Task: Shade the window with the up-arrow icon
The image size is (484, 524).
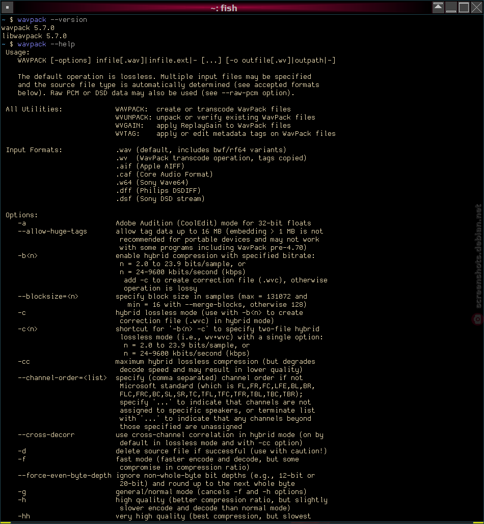Action: coord(438,7)
